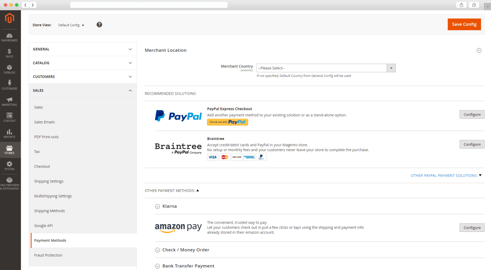Image resolution: width=491 pixels, height=270 pixels.
Task: Select Google API settings
Action: (x=43, y=226)
